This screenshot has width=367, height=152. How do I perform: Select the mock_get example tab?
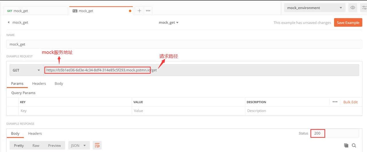pos(101,11)
